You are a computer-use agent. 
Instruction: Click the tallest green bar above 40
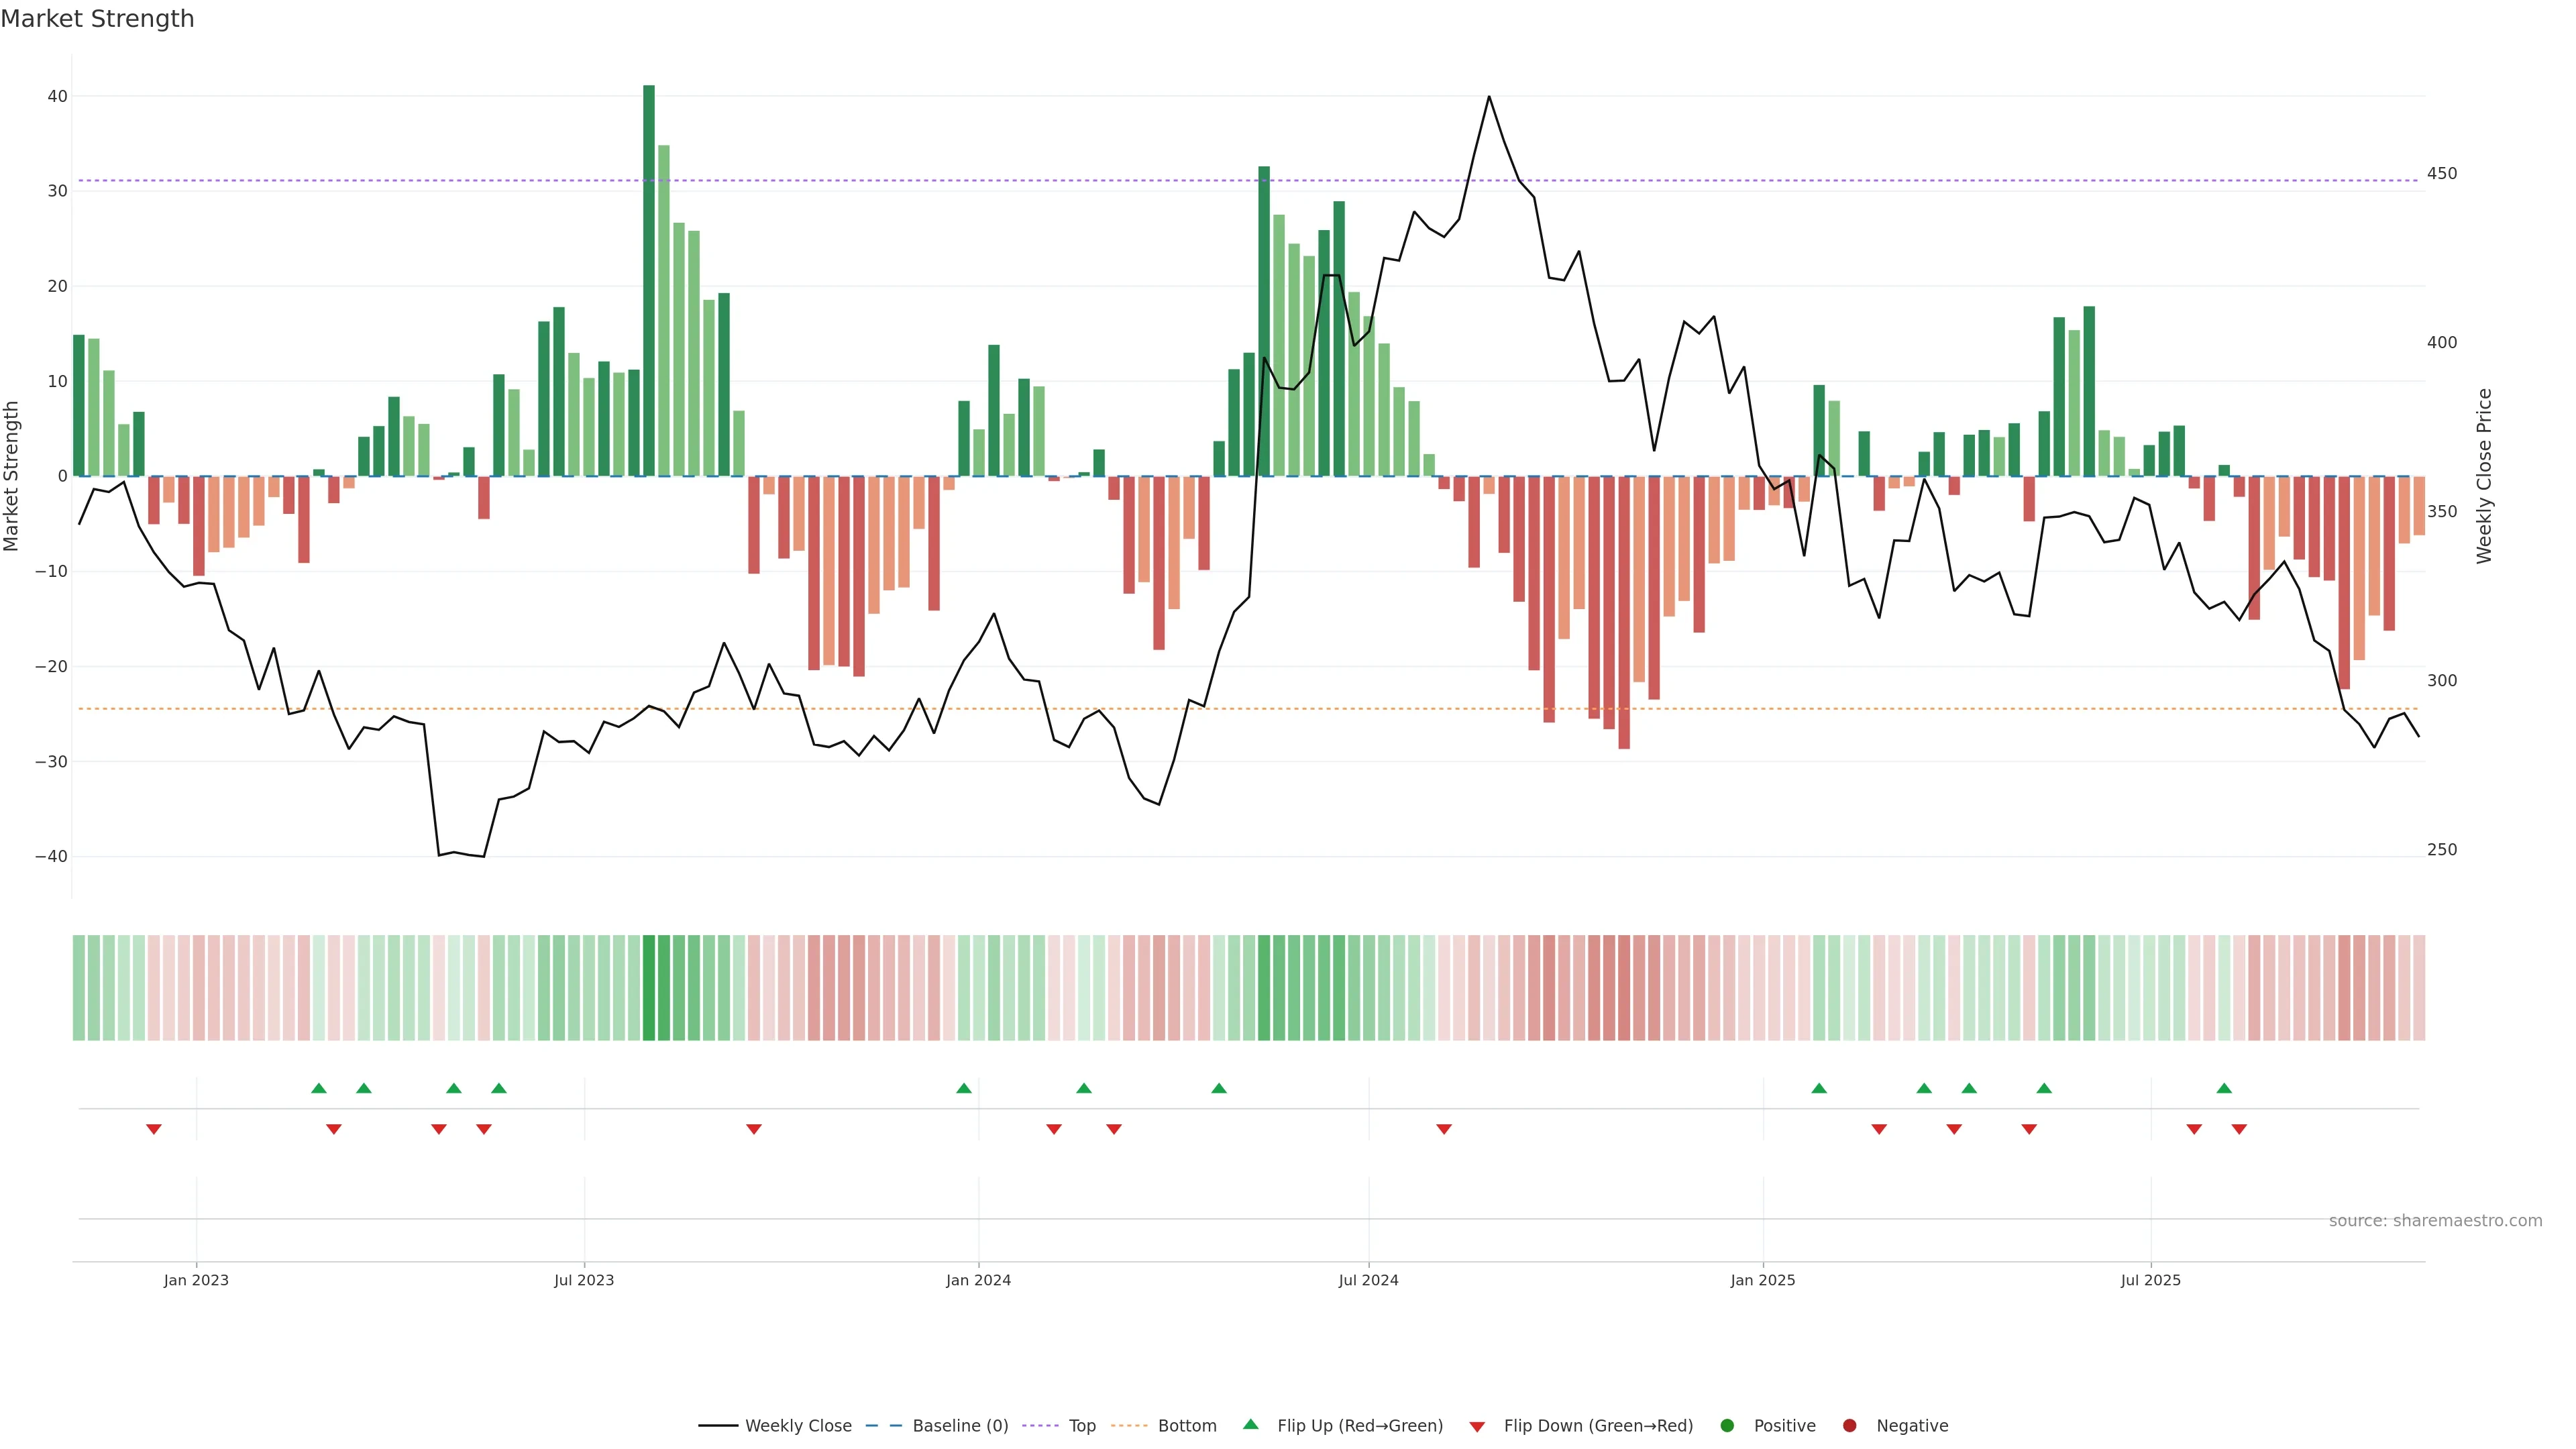pos(649,280)
